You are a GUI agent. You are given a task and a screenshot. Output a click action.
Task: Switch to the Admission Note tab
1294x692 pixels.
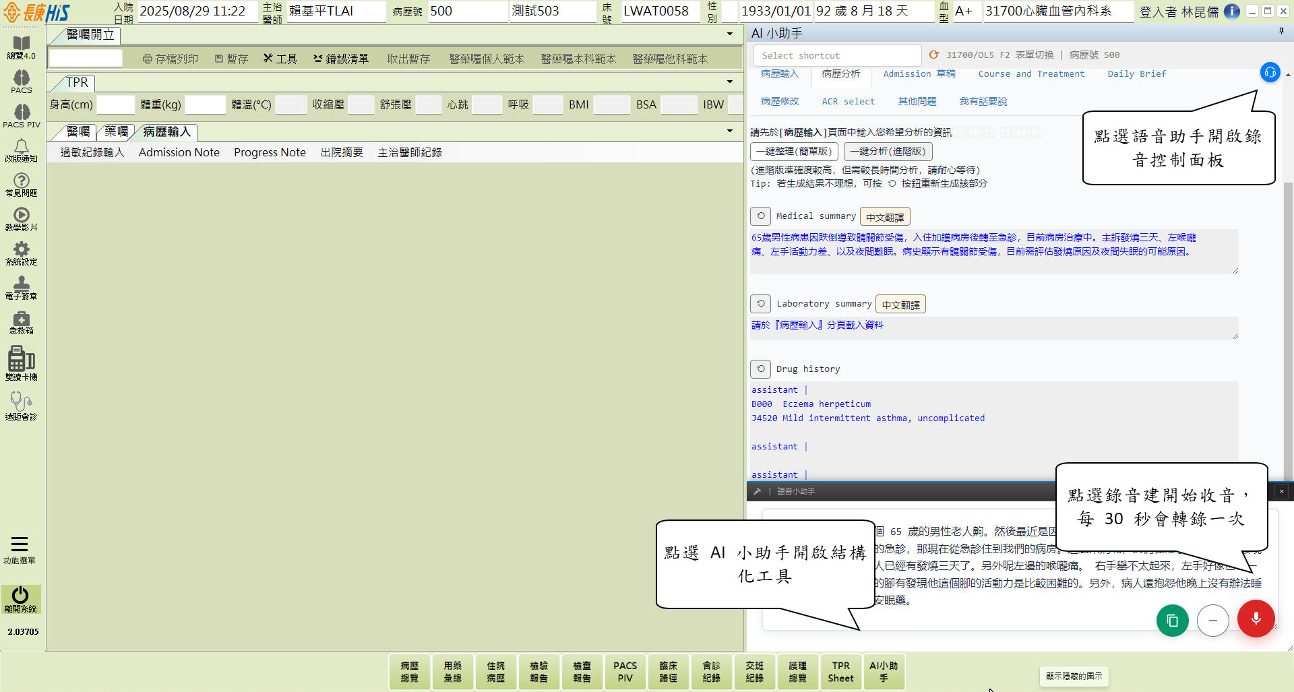(179, 152)
